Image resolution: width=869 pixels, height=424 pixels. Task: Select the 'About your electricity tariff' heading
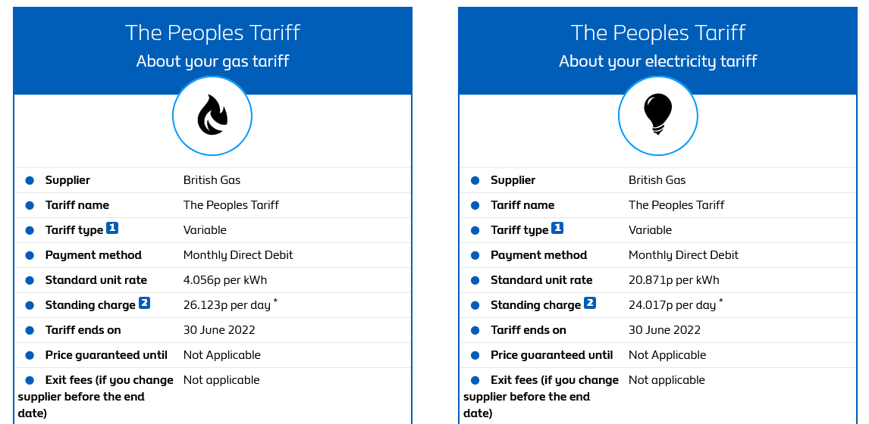coord(657,61)
